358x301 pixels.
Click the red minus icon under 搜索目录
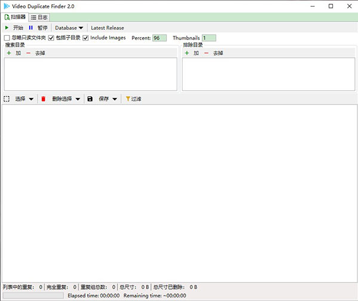click(x=28, y=53)
